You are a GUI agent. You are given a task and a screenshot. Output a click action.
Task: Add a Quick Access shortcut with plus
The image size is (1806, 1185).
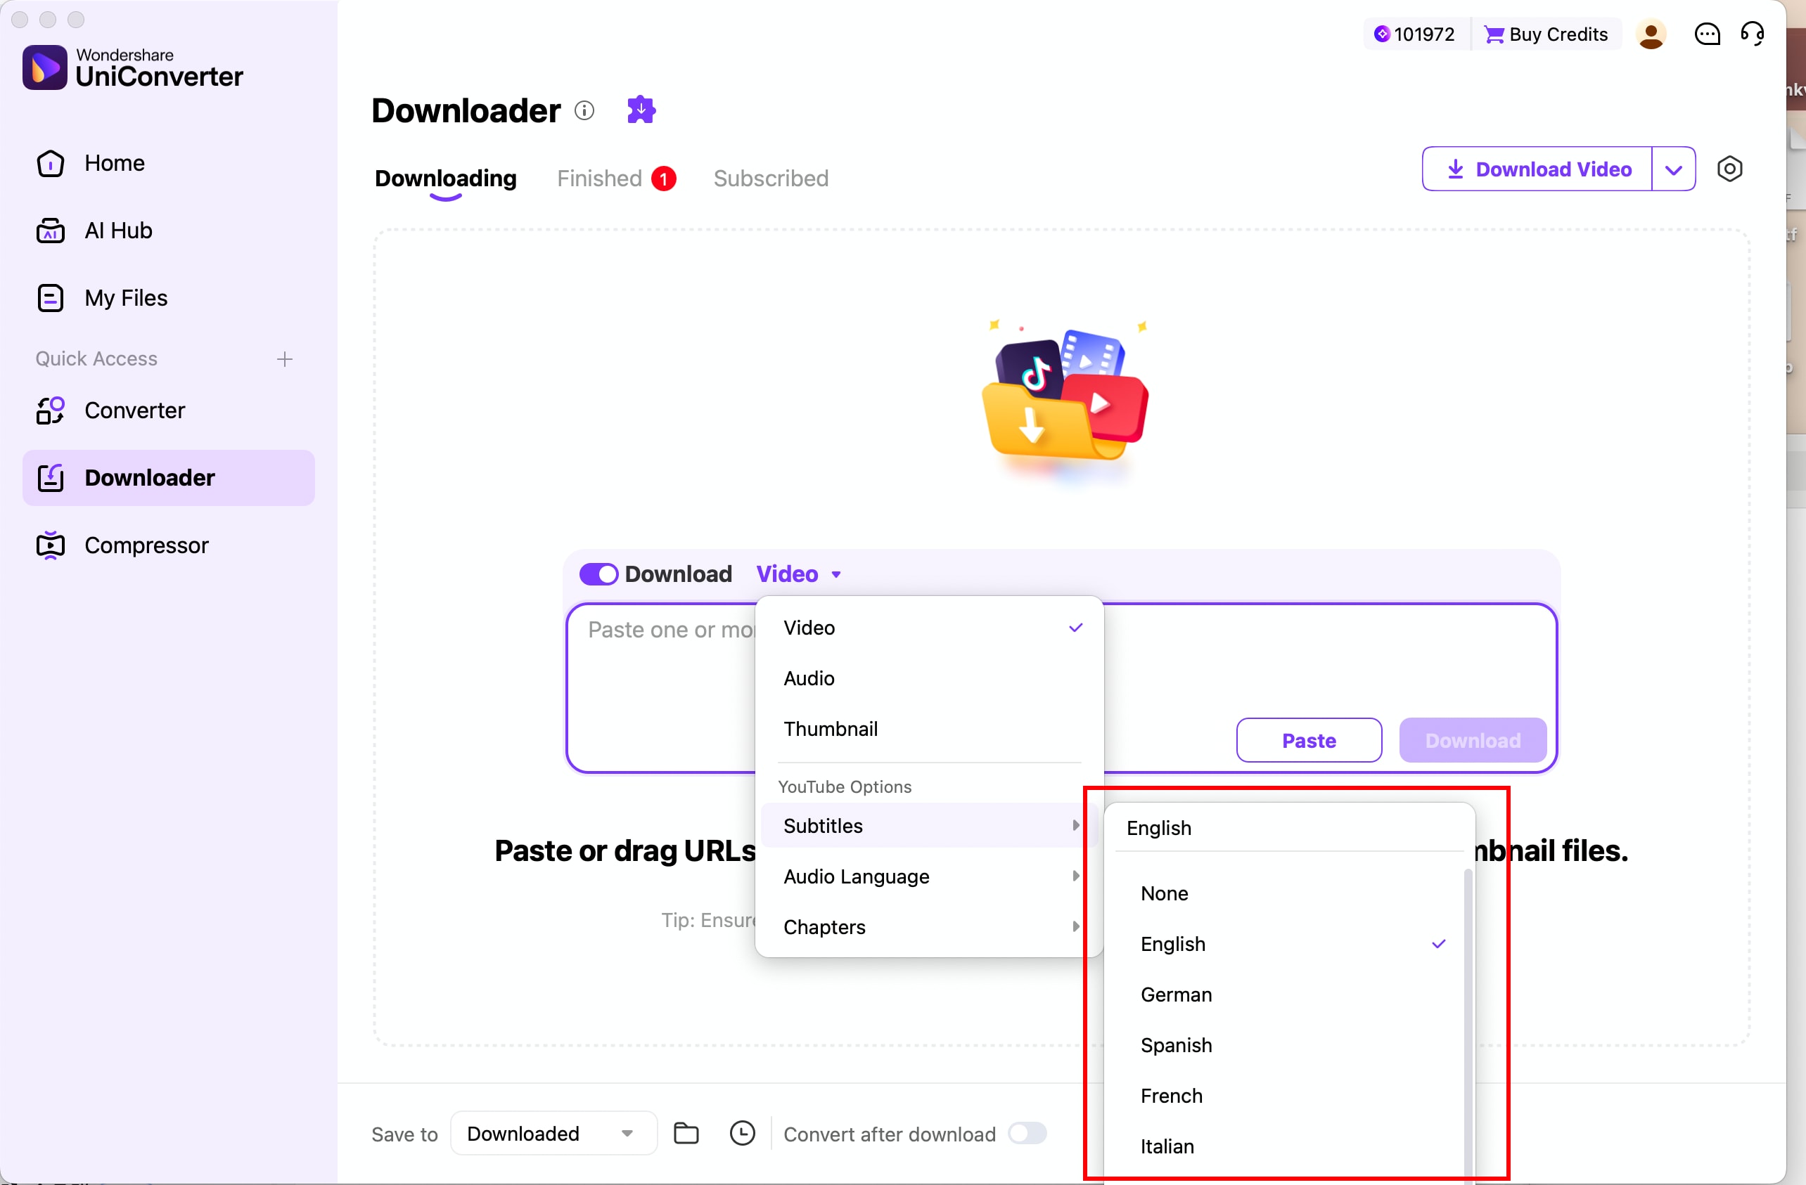pyautogui.click(x=285, y=358)
